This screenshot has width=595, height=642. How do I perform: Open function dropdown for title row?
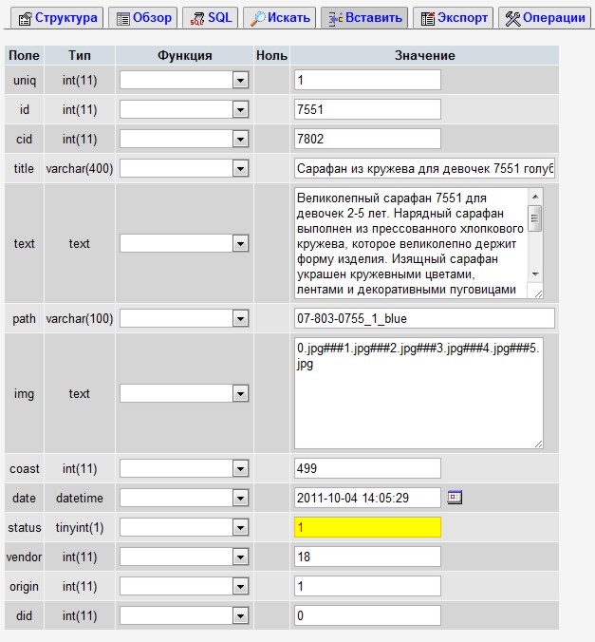pos(240,169)
